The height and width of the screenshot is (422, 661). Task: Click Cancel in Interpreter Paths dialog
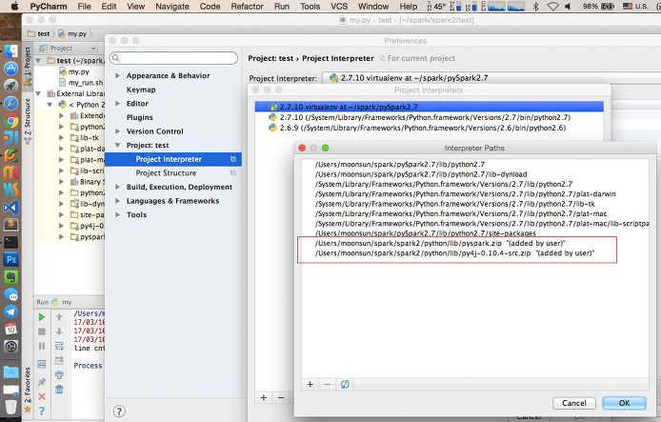click(574, 403)
